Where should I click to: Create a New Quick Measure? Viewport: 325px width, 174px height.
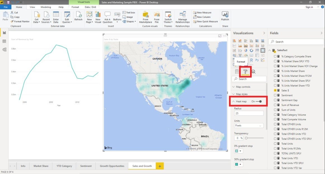(x=205, y=21)
